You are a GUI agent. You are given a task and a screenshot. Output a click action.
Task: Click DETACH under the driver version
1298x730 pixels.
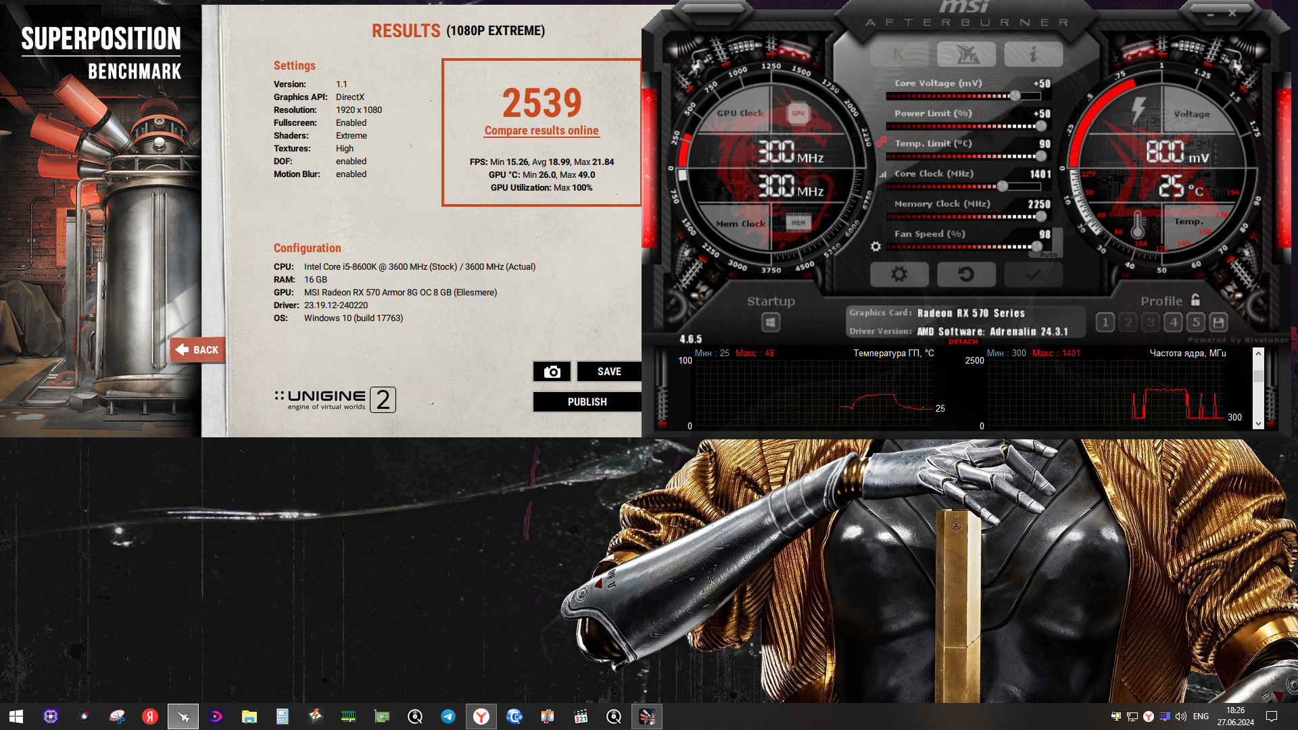pyautogui.click(x=963, y=342)
